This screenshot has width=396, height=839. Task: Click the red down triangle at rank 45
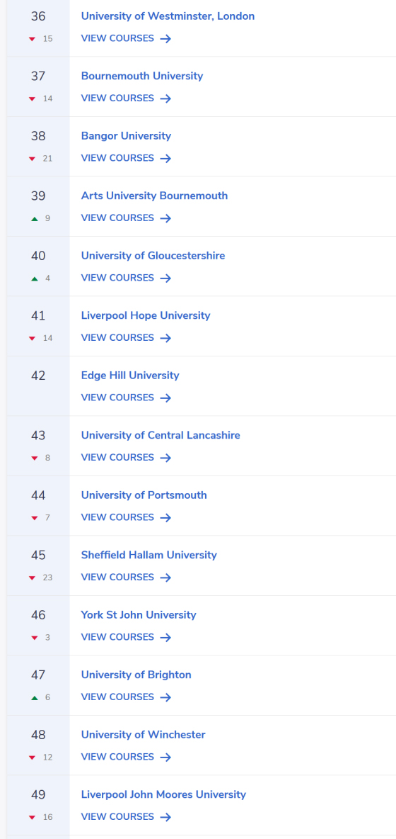(32, 578)
